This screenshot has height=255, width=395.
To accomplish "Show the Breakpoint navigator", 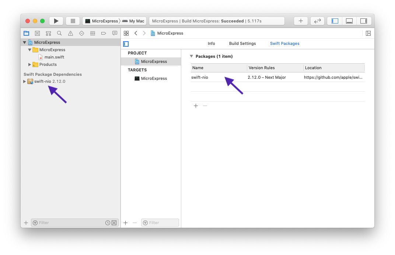I will coord(104,33).
